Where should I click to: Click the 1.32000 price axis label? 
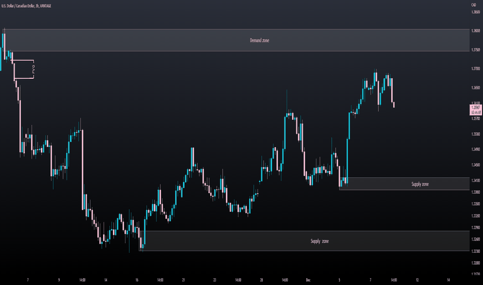pyautogui.click(x=476, y=263)
